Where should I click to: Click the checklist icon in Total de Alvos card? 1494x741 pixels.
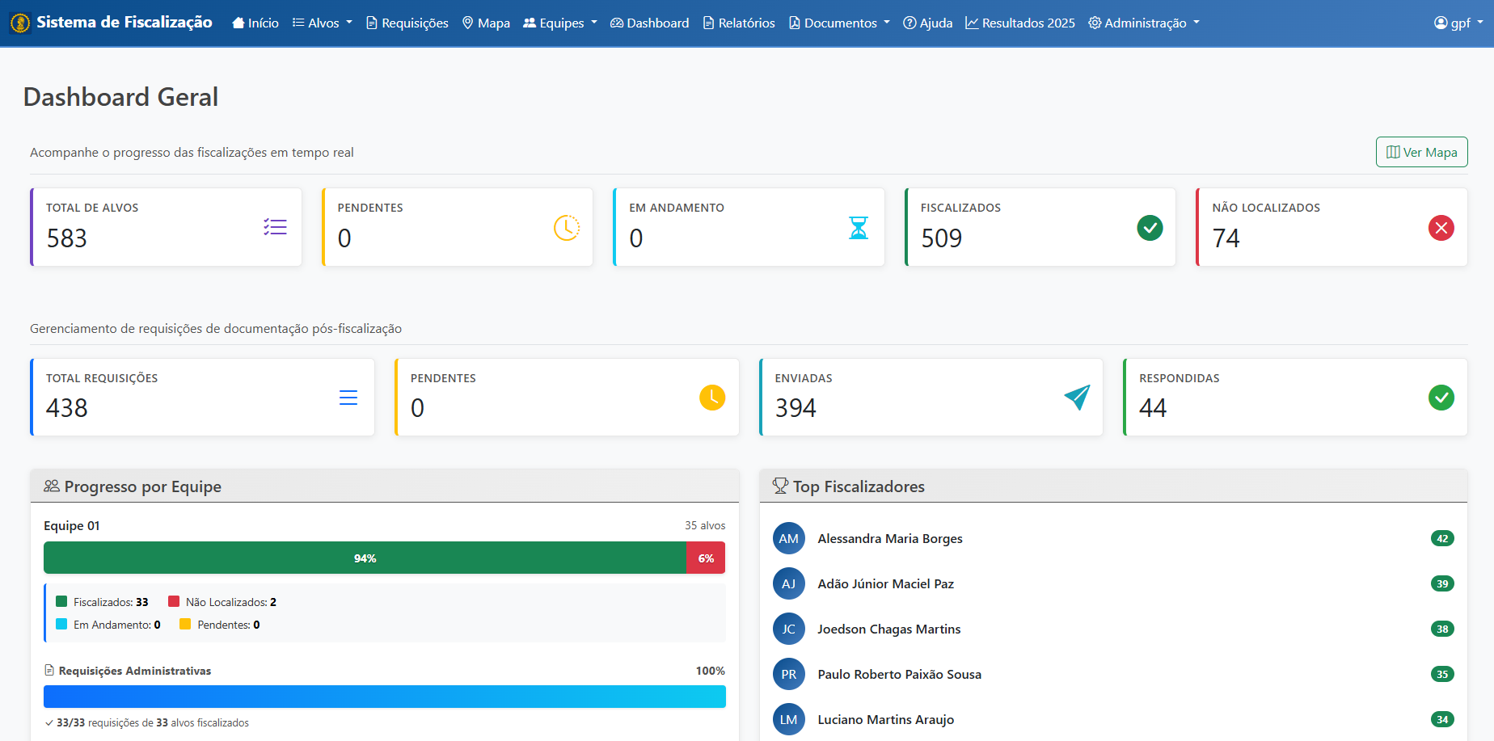275,227
